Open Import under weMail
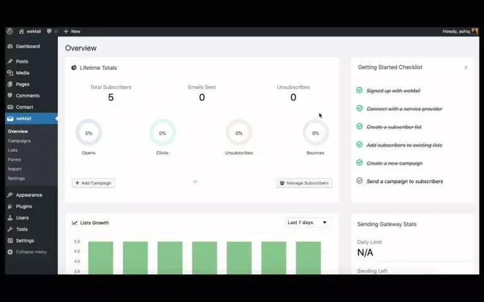This screenshot has width=484, height=302. click(15, 169)
